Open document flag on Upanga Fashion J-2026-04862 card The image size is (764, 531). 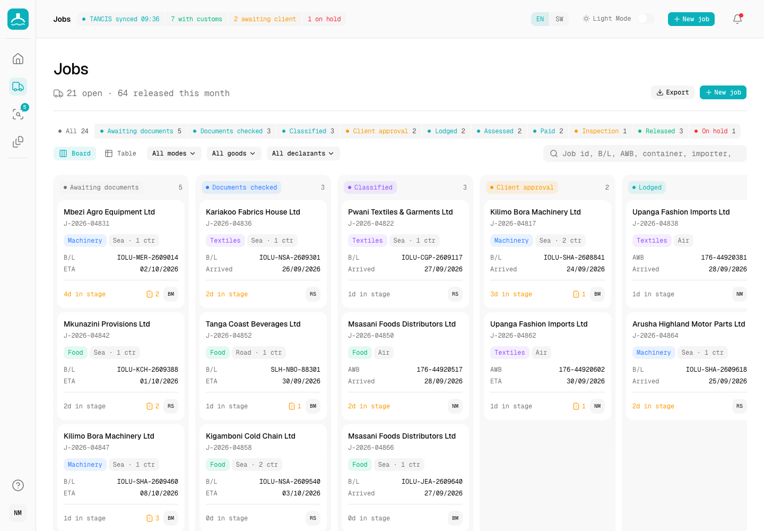coord(579,406)
